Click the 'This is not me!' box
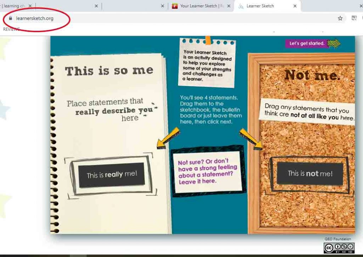 tap(310, 173)
